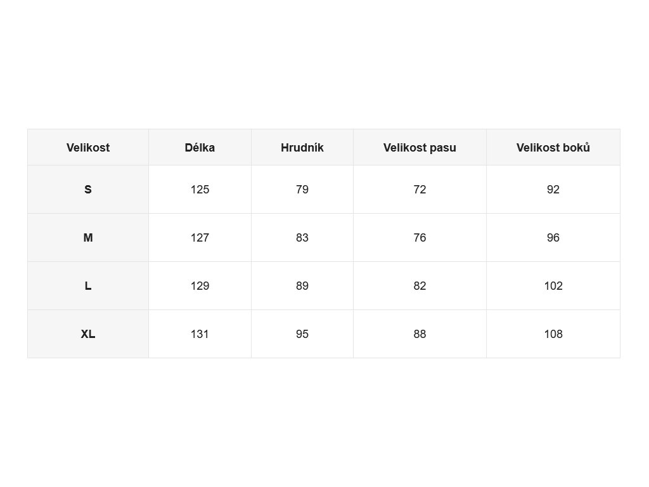Click the Velikost pasu column header
The width and height of the screenshot is (649, 487).
tap(420, 147)
